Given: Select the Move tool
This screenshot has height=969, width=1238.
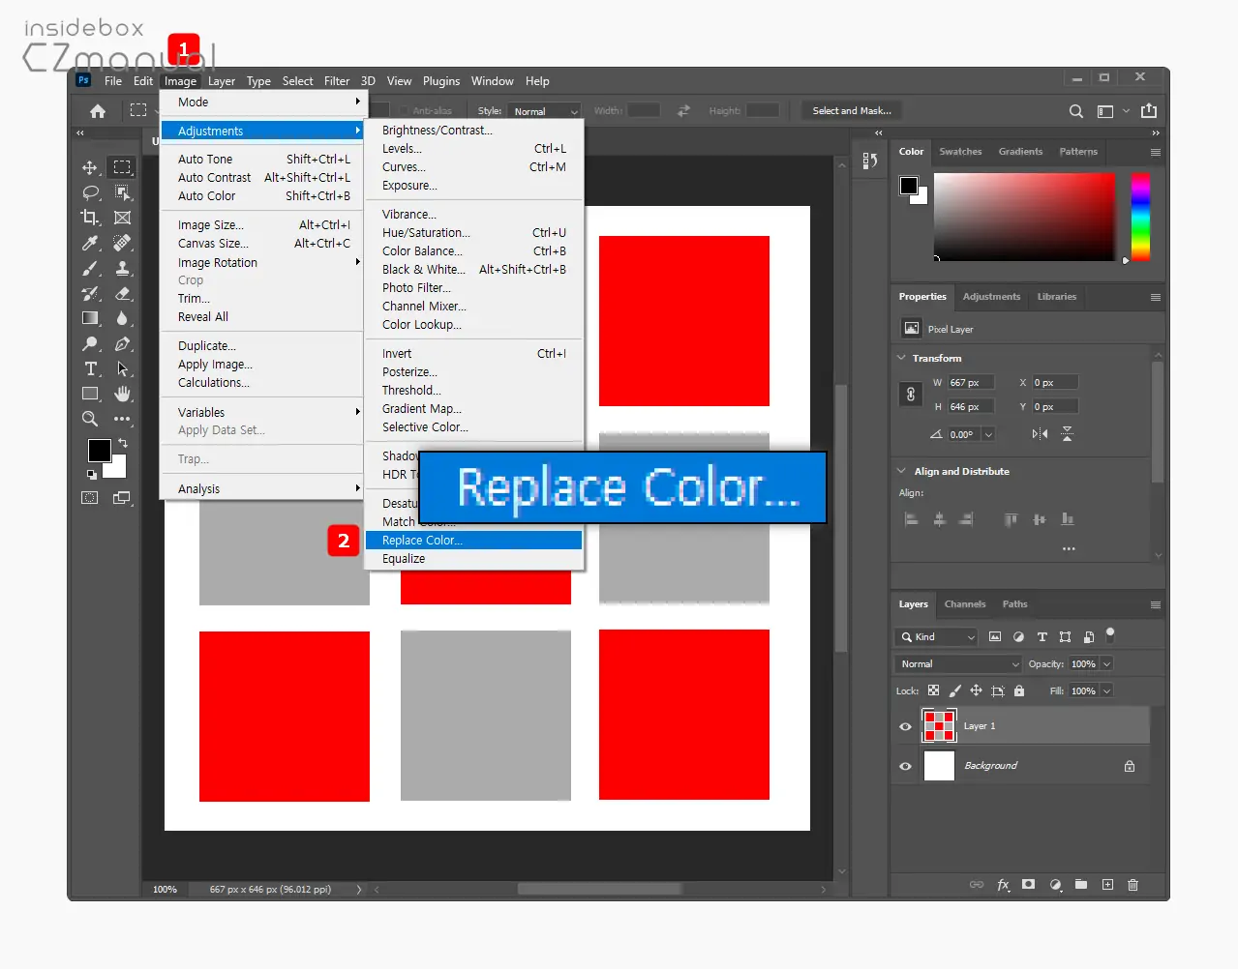Looking at the screenshot, I should [x=90, y=167].
